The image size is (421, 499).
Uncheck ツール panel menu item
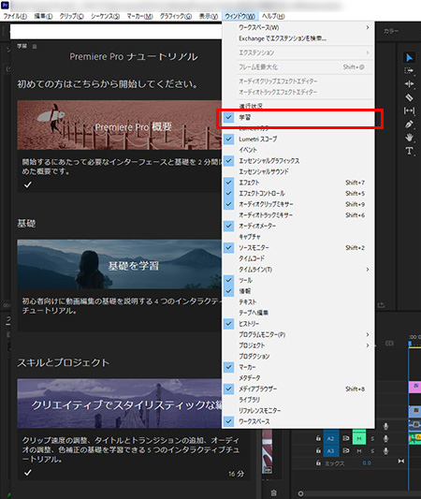(298, 280)
